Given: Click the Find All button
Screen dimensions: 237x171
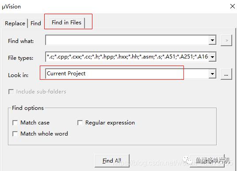Looking at the screenshot, I should click(x=112, y=161).
